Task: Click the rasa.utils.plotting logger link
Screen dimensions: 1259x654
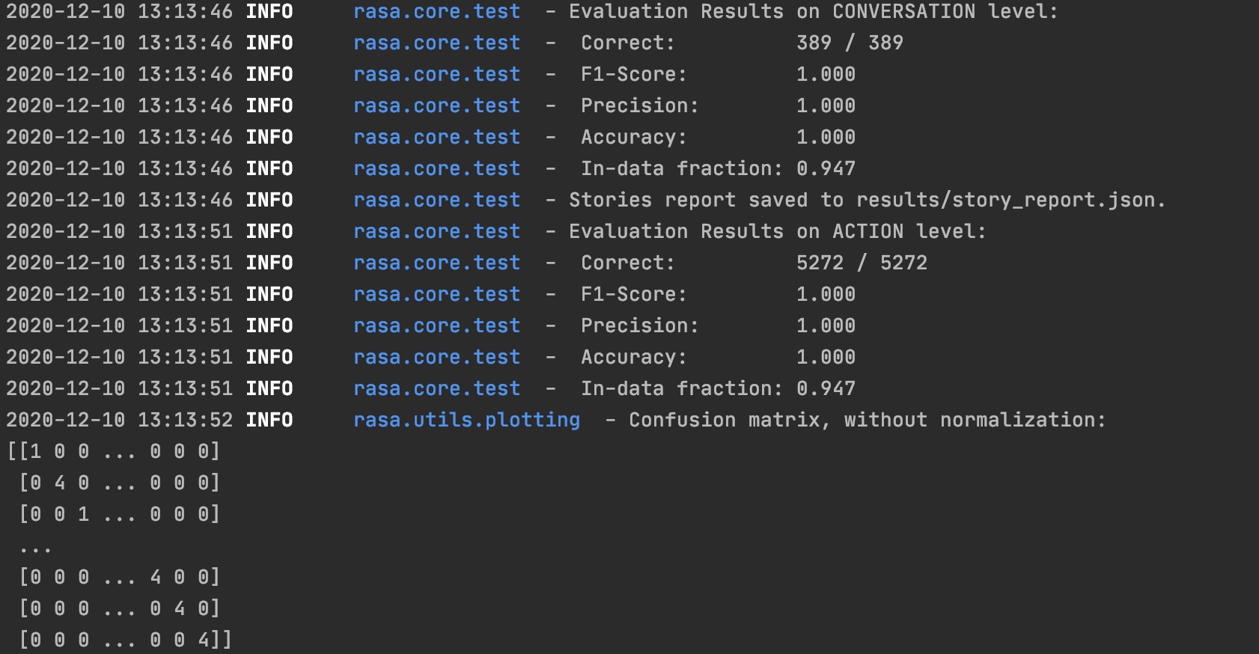Action: (x=466, y=420)
